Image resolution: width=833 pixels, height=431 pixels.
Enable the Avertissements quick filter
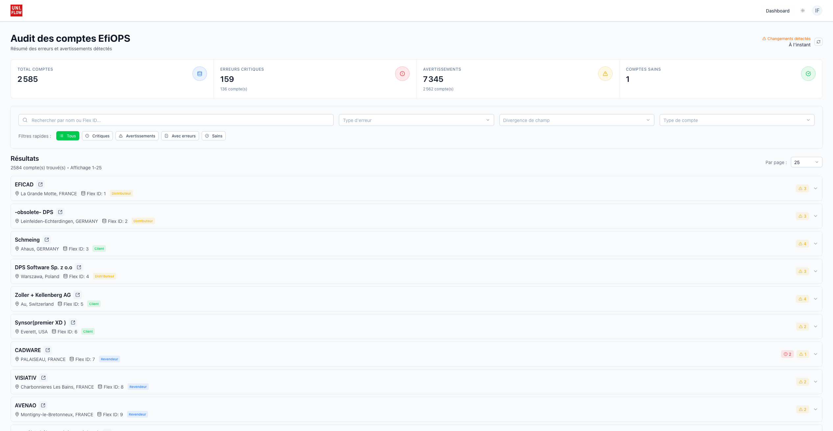point(137,136)
